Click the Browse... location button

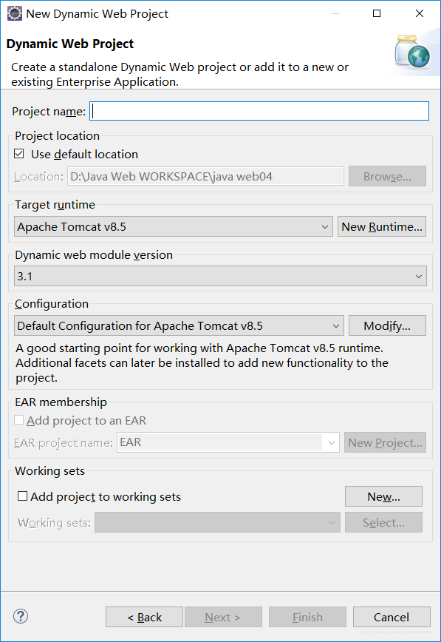(x=387, y=177)
